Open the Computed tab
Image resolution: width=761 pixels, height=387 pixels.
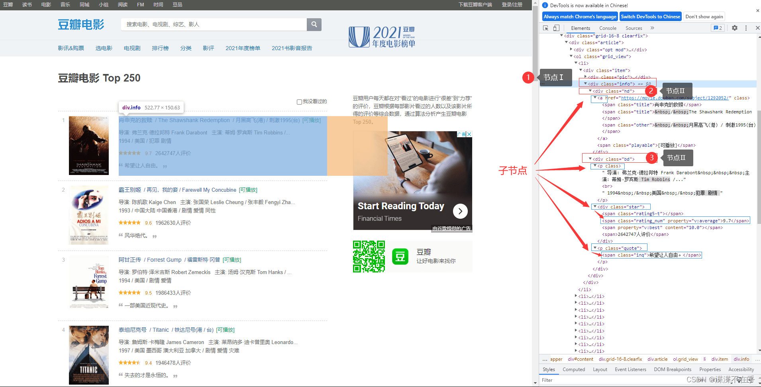point(574,369)
